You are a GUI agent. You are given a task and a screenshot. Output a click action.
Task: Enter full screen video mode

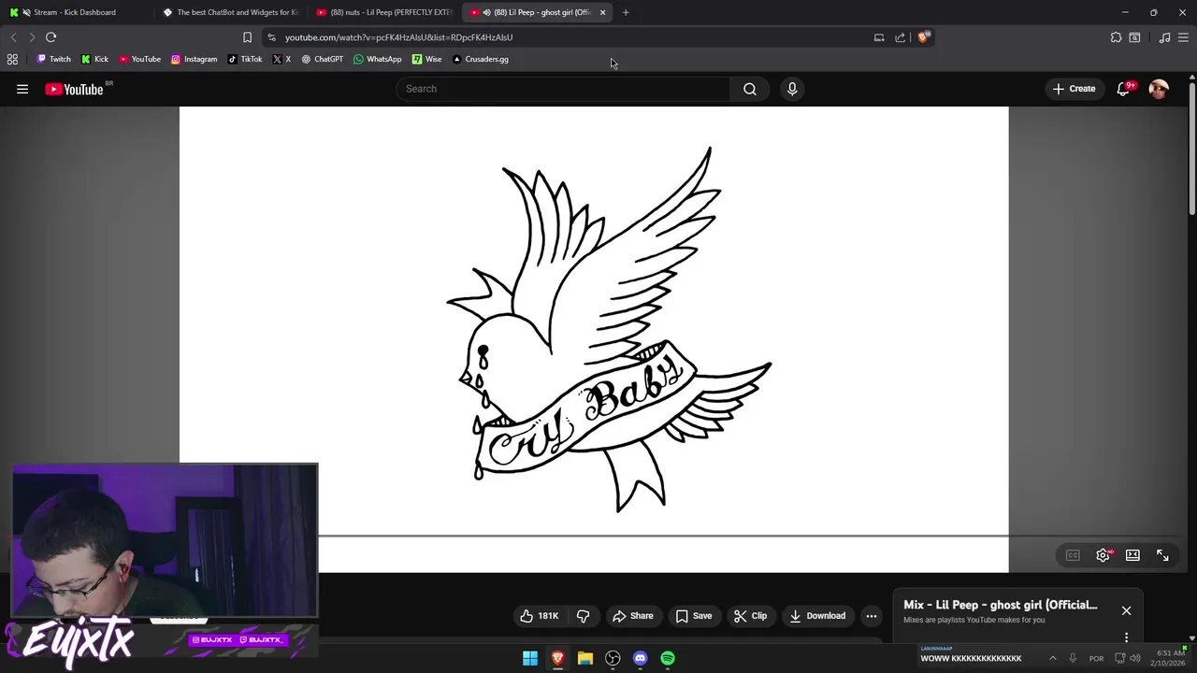[1162, 555]
